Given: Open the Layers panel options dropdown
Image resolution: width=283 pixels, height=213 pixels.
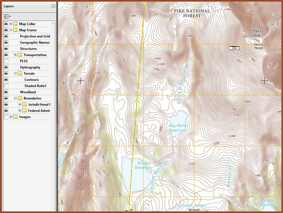Looking at the screenshot, I should [7, 17].
